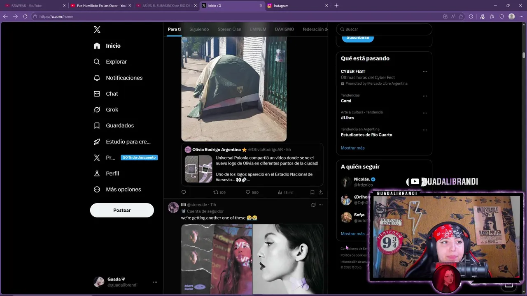Open Chat messages
The image size is (527, 296).
(106, 94)
